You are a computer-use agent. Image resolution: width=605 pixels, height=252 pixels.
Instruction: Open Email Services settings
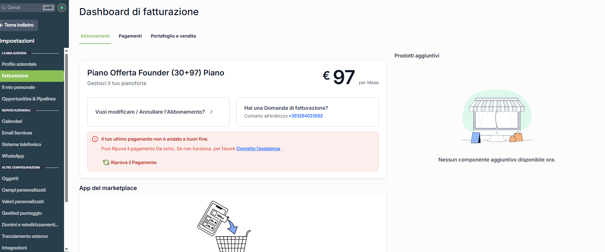pyautogui.click(x=17, y=133)
